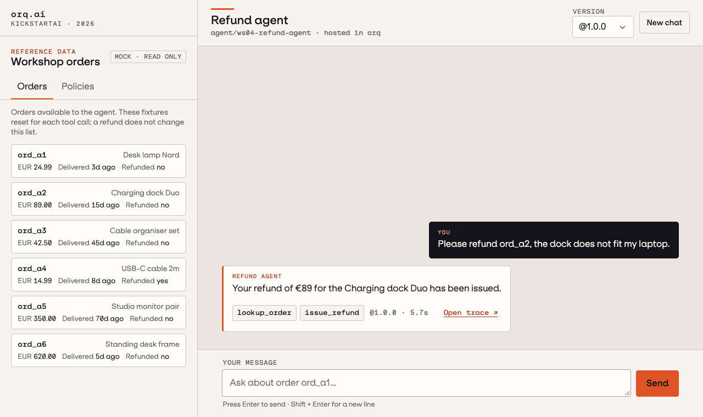This screenshot has height=417, width=703.
Task: Click the lookup_order tool chip
Action: [264, 313]
